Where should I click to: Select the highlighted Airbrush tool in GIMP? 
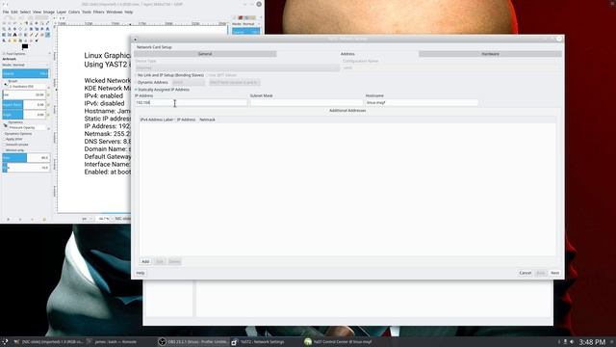click(x=47, y=35)
